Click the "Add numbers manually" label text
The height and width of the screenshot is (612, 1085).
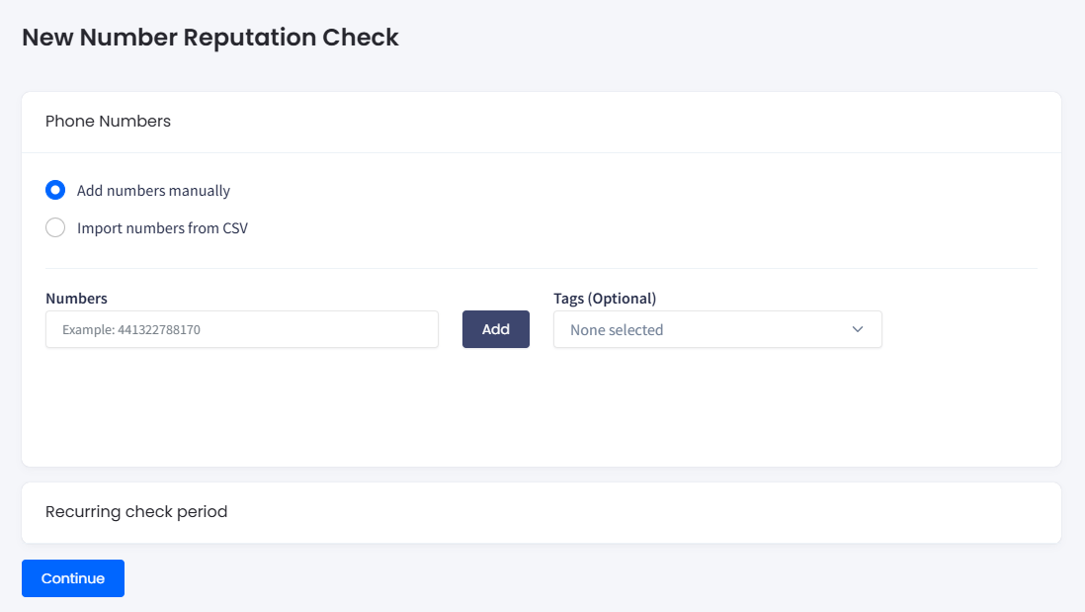pos(153,190)
